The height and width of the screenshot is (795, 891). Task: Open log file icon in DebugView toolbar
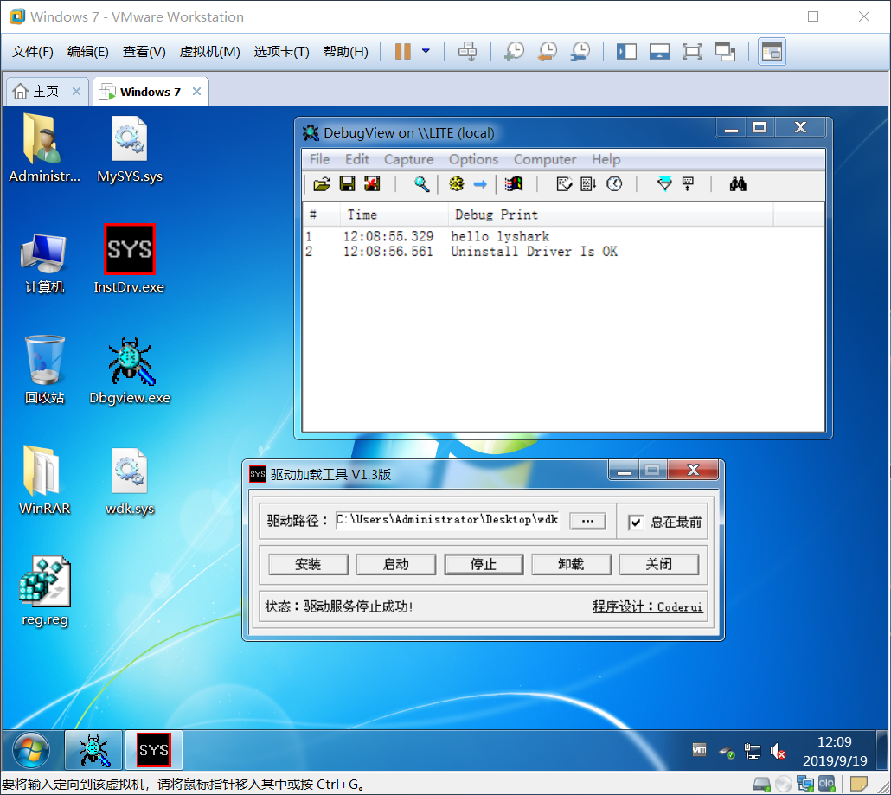coord(322,184)
